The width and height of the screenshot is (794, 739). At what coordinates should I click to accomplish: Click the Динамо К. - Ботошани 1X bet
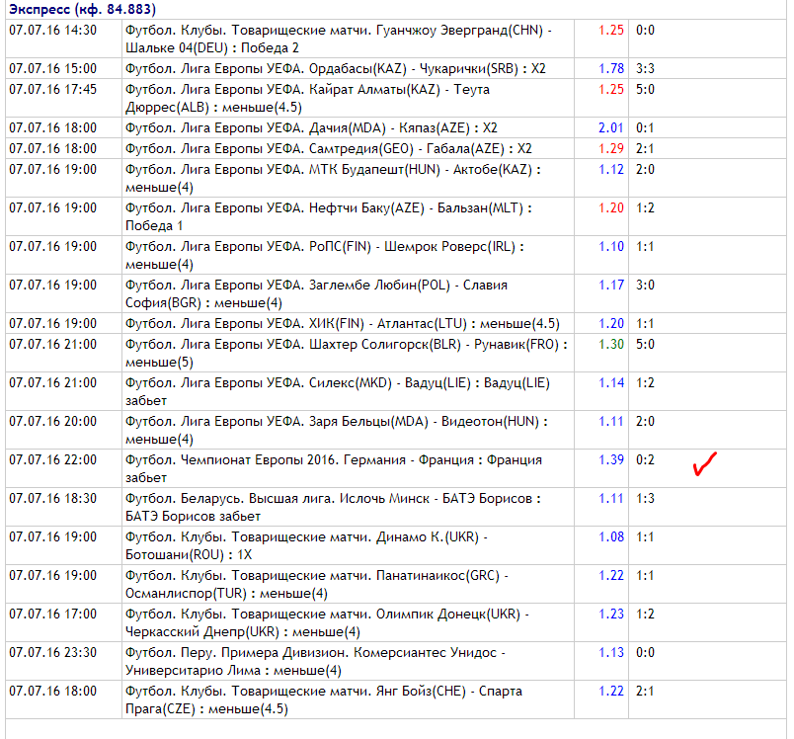(306, 545)
